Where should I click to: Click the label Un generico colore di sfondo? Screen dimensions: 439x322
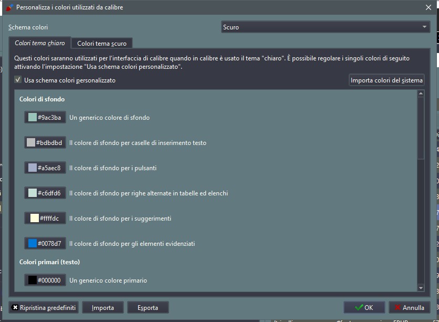tap(109, 118)
